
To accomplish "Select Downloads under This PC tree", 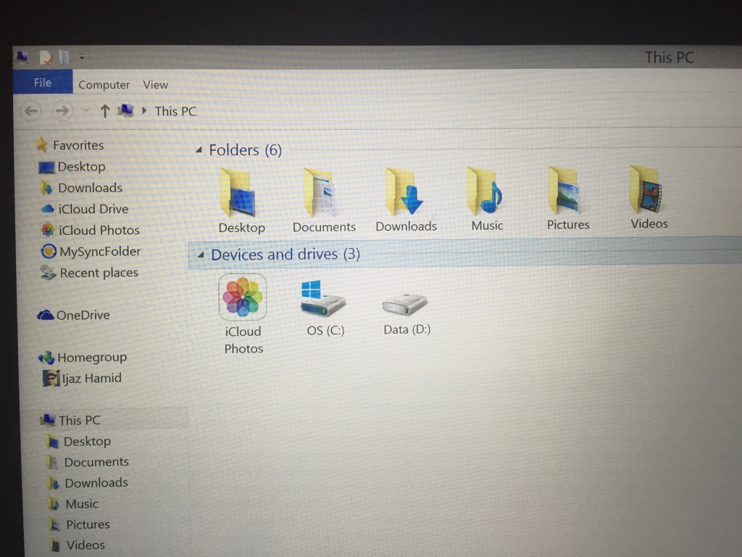I will [96, 482].
